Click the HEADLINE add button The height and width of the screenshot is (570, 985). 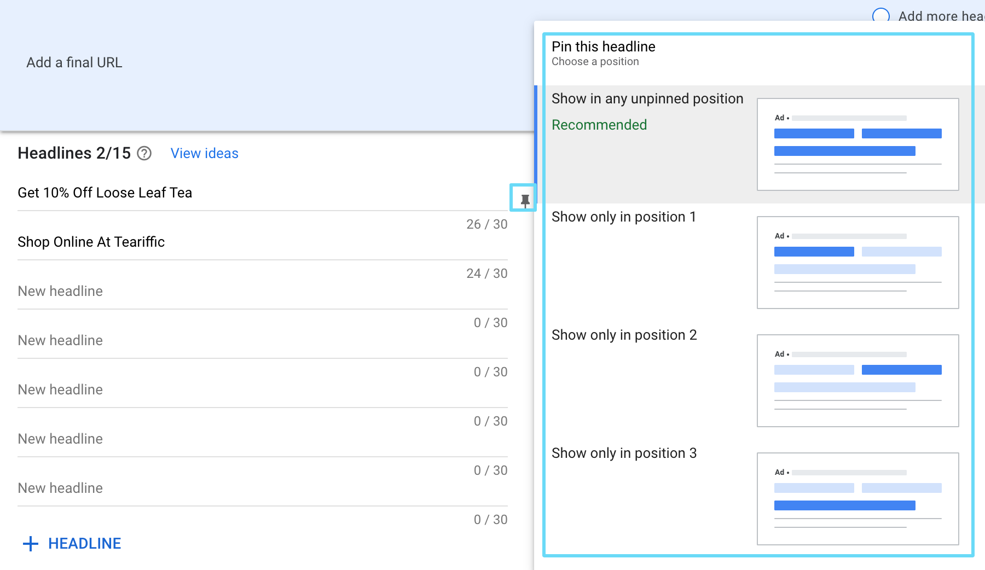pos(72,543)
